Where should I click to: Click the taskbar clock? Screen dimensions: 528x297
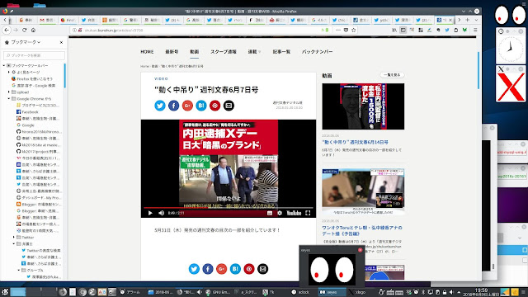pos(481,292)
